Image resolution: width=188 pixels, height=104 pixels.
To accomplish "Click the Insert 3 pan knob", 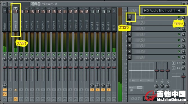I will point(21,59).
